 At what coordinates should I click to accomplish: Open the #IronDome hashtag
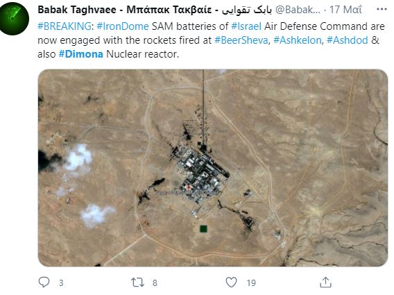pos(123,26)
